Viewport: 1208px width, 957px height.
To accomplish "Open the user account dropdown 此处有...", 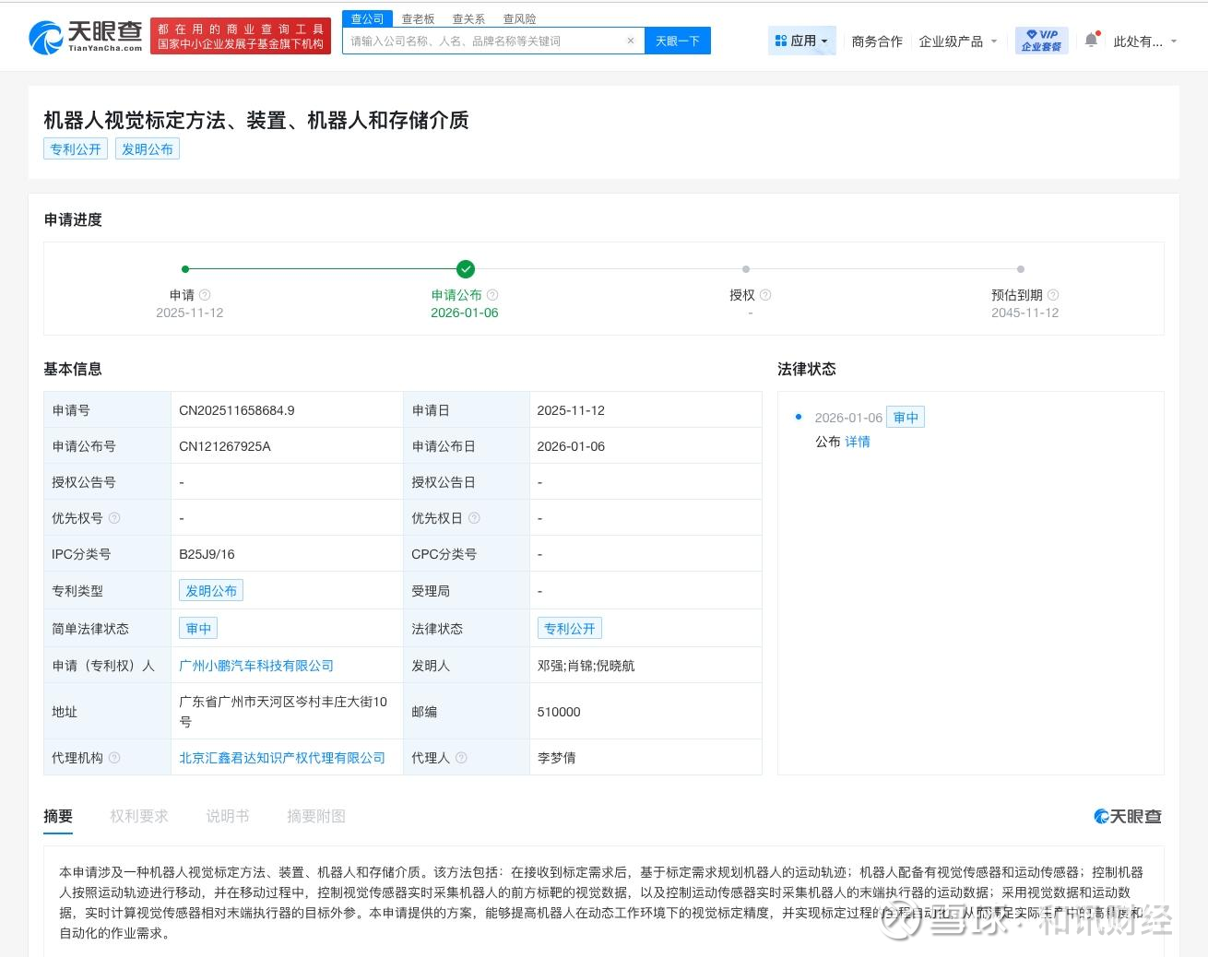I will coord(1144,41).
